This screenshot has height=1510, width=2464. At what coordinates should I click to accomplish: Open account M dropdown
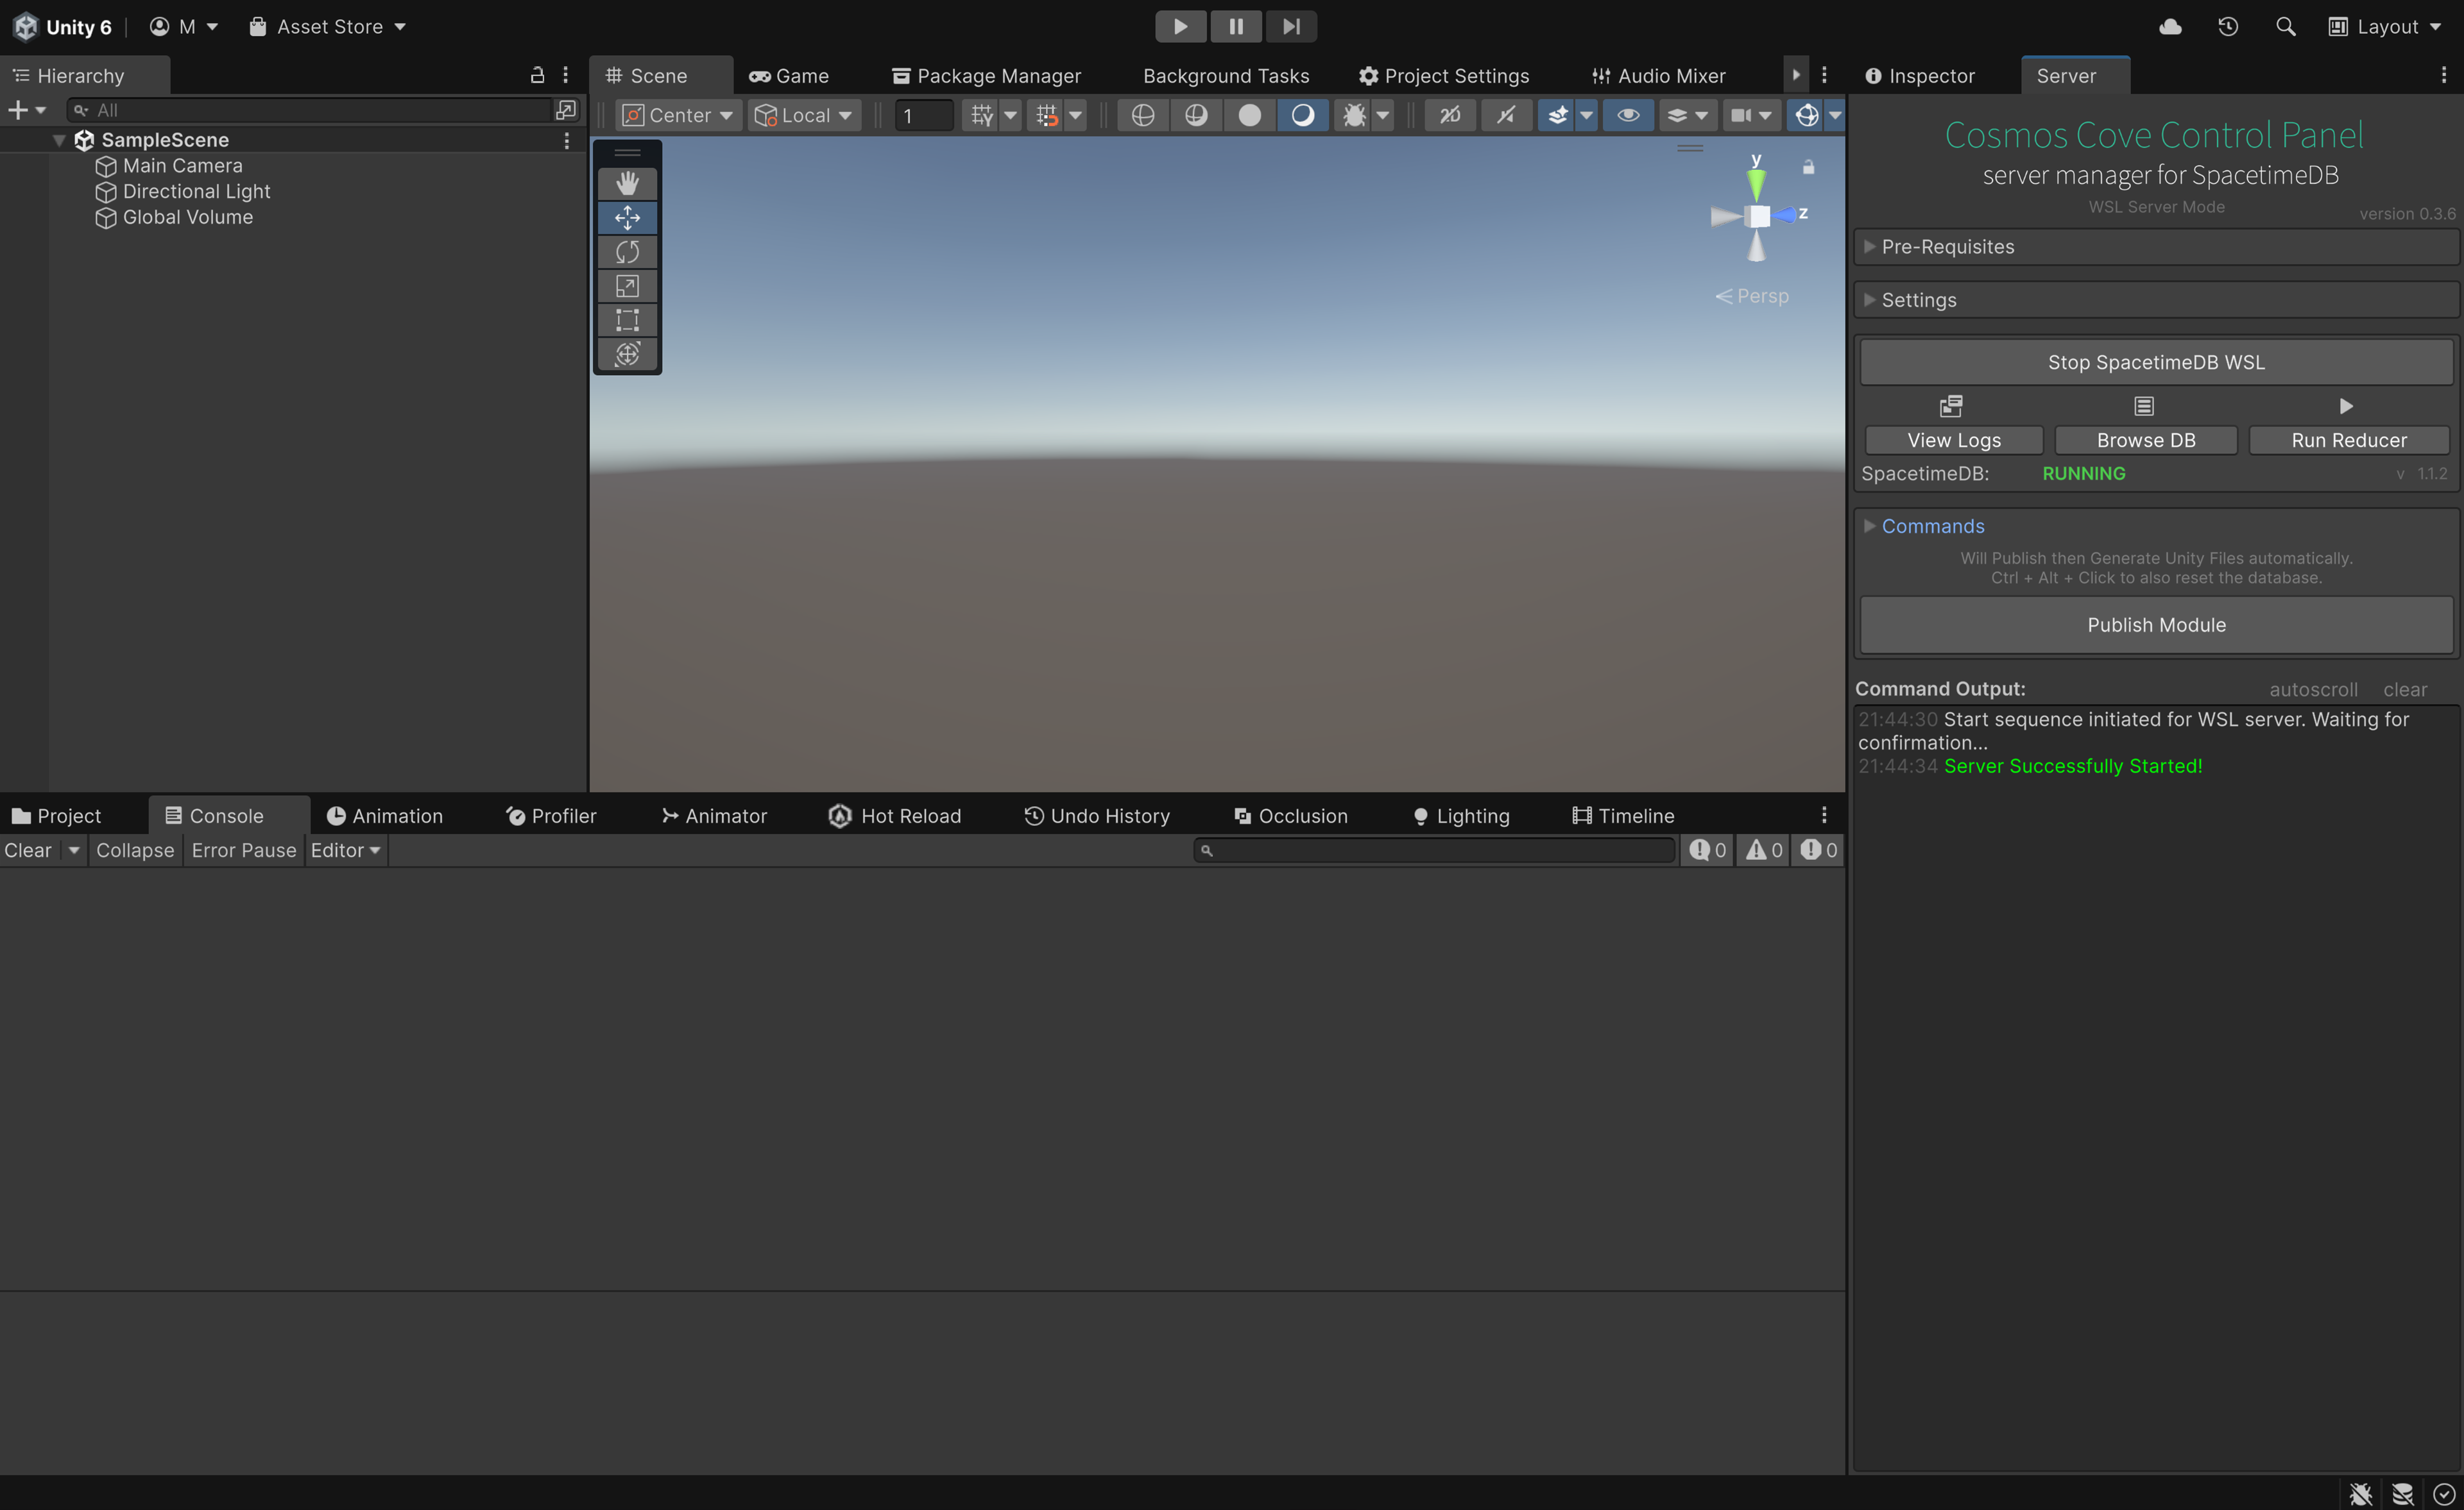tap(183, 26)
